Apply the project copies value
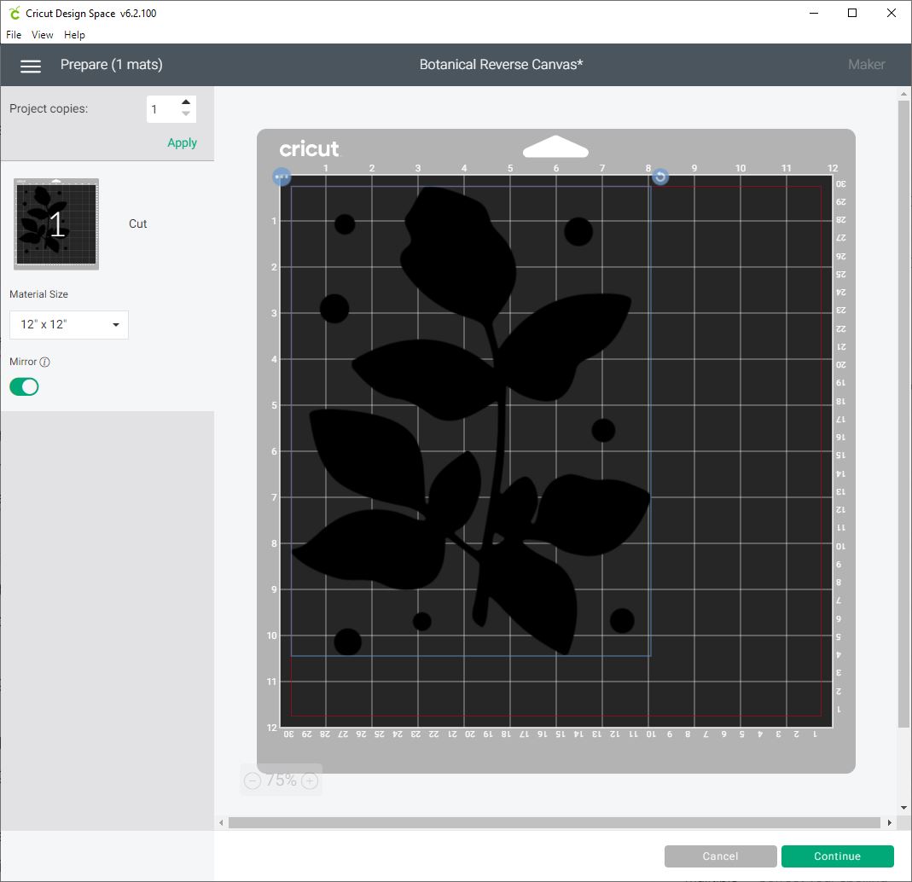The width and height of the screenshot is (912, 882). (x=181, y=142)
